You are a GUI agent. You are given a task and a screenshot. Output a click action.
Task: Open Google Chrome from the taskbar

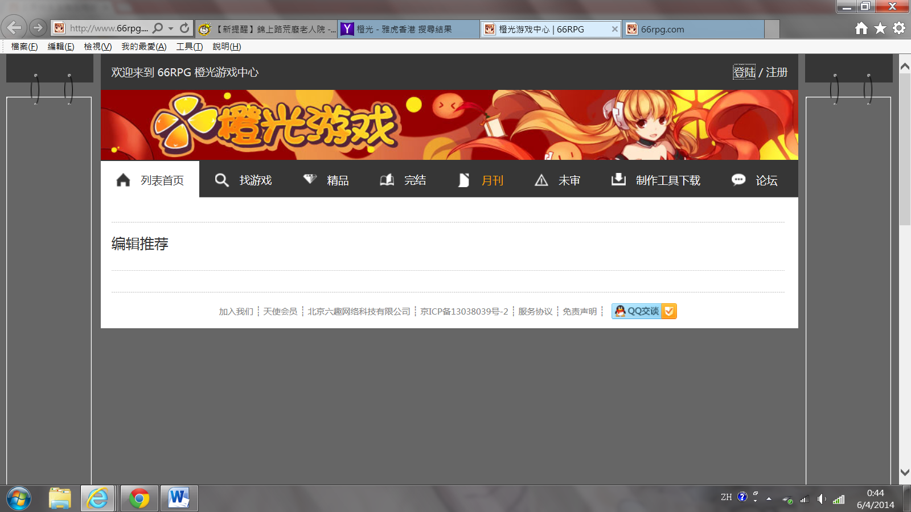[139, 498]
